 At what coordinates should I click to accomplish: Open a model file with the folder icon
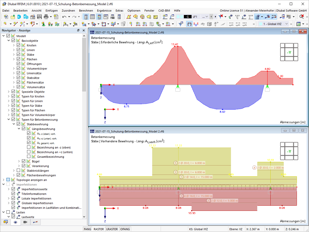pyautogui.click(x=12, y=17)
